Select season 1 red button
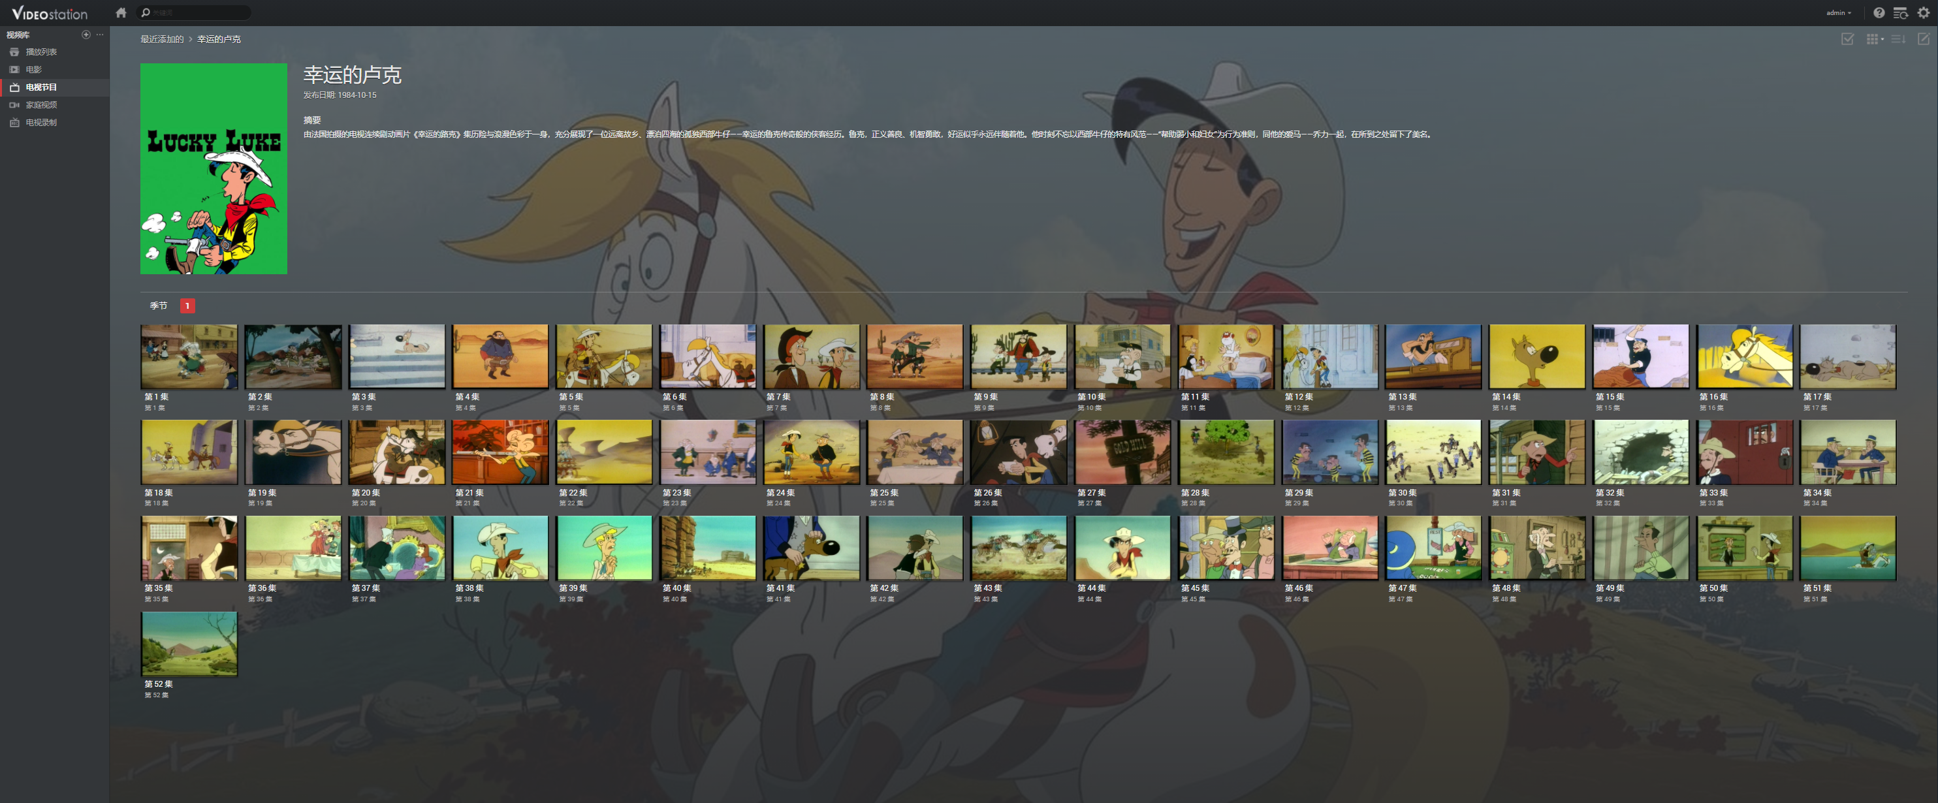The height and width of the screenshot is (803, 1938). coord(187,306)
